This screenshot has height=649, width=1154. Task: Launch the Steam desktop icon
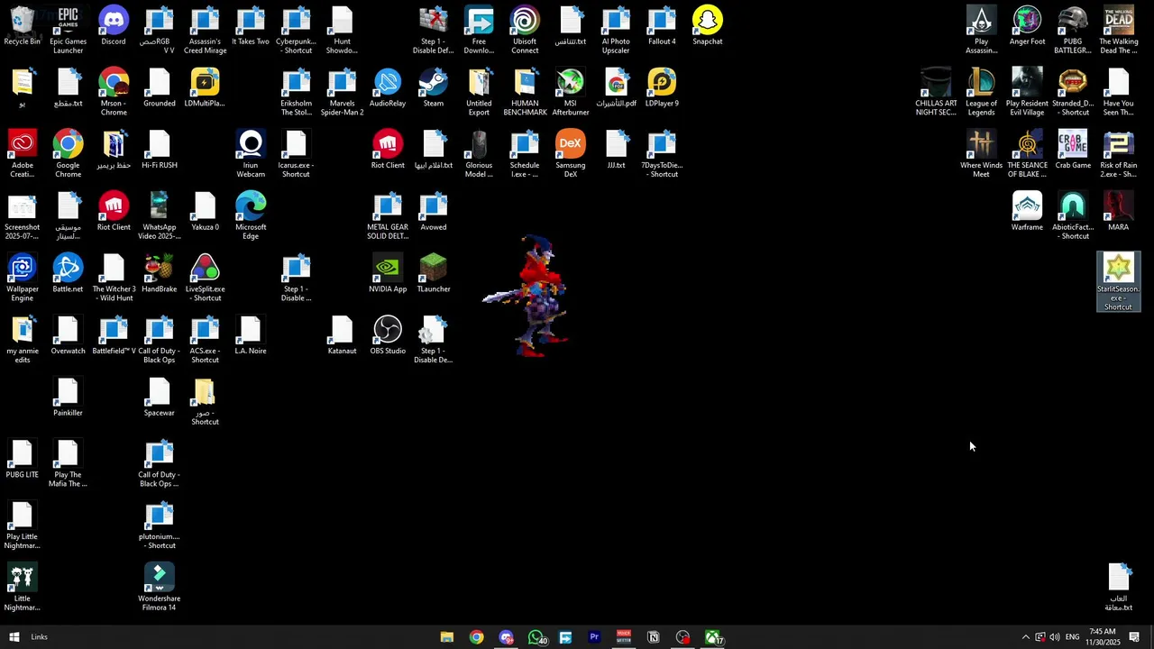click(x=434, y=88)
